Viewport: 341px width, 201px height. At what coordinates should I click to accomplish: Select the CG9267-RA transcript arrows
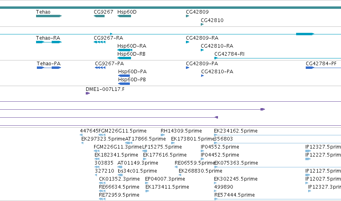(x=100, y=42)
